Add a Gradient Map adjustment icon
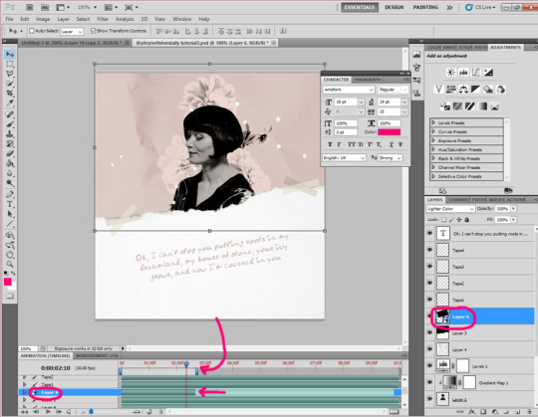Image resolution: width=538 pixels, height=417 pixels. (x=483, y=106)
